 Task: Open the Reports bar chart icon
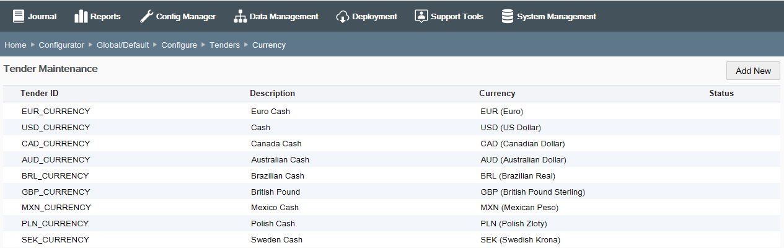click(81, 16)
